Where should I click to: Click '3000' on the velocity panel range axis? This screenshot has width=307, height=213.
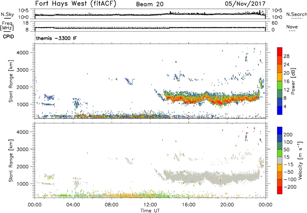click(23, 149)
